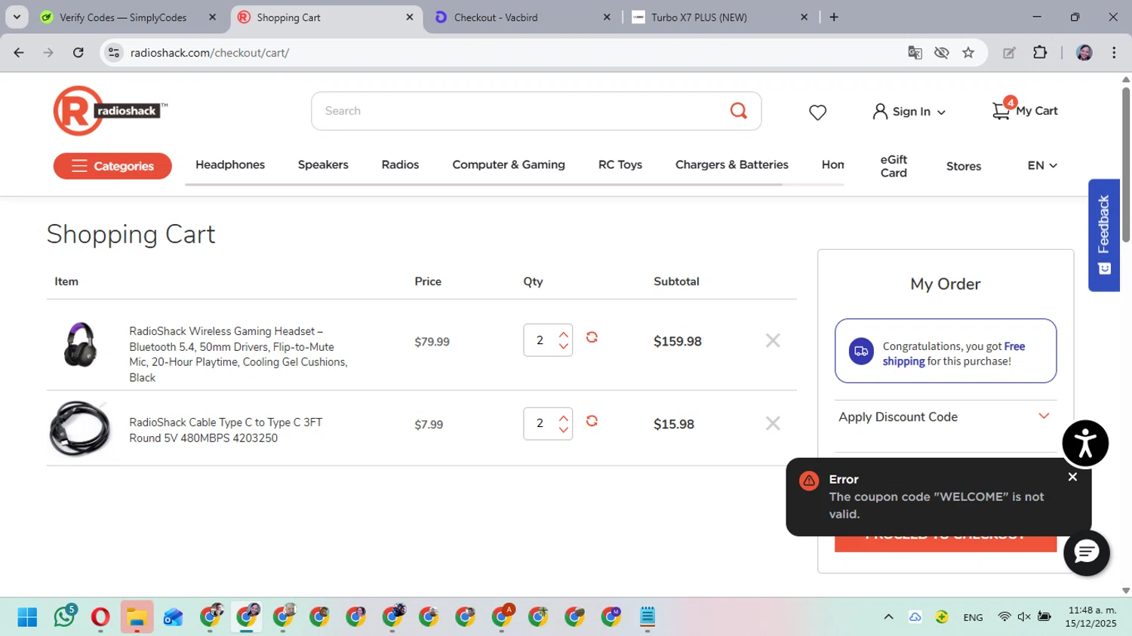Click the RadioShack logo
The height and width of the screenshot is (636, 1132).
tap(110, 111)
